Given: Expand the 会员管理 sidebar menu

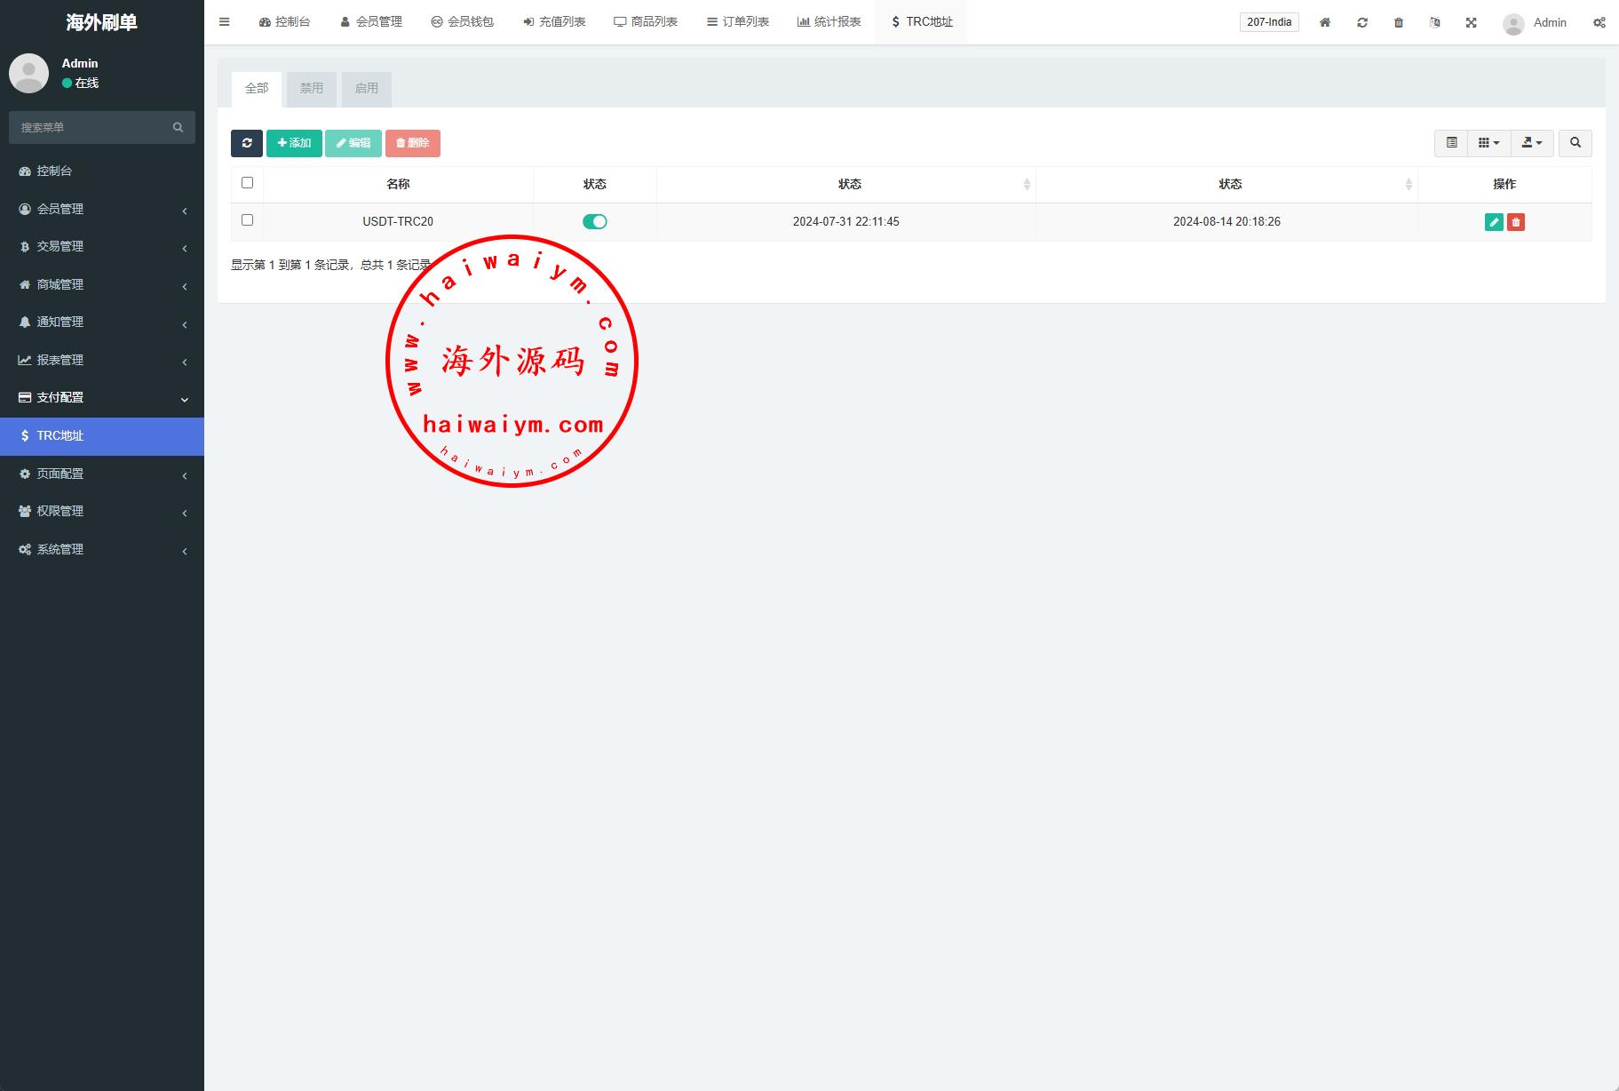Looking at the screenshot, I should (x=102, y=209).
